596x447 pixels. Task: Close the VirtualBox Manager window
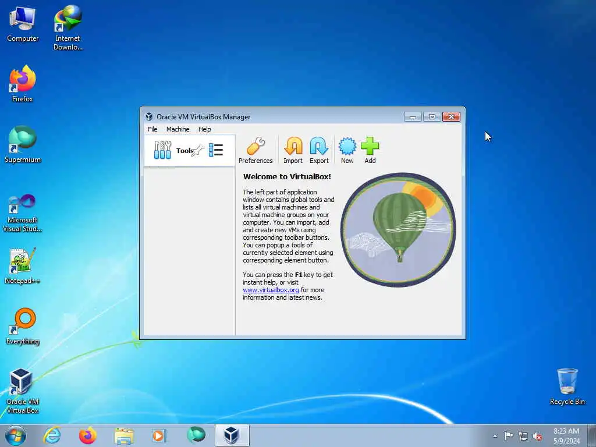pyautogui.click(x=451, y=116)
